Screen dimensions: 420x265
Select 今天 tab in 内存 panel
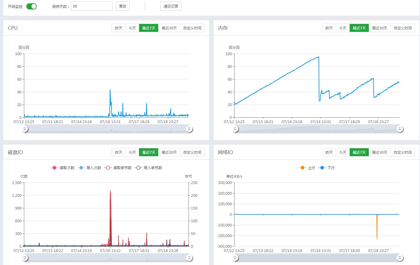point(342,28)
